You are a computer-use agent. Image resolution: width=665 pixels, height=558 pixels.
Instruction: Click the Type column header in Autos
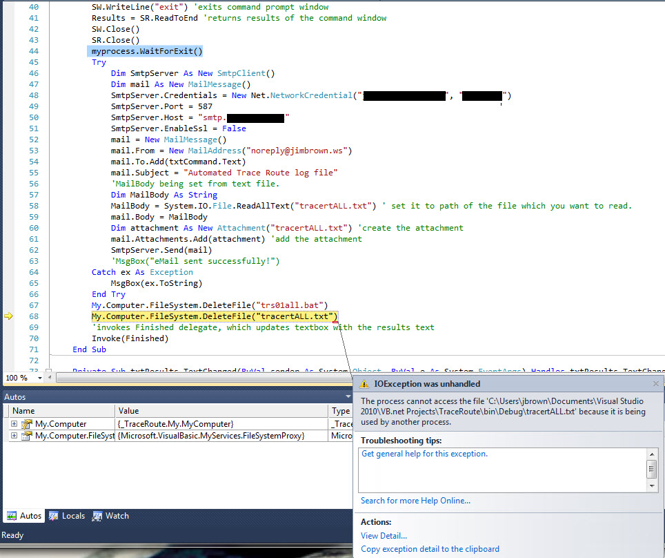click(x=341, y=411)
